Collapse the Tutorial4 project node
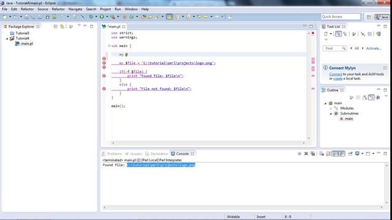Image resolution: width=392 pixels, height=220 pixels. [x=7, y=38]
